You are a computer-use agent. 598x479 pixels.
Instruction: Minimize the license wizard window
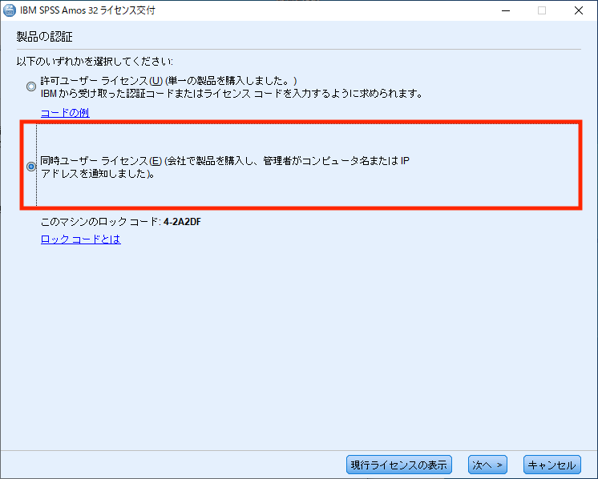506,10
